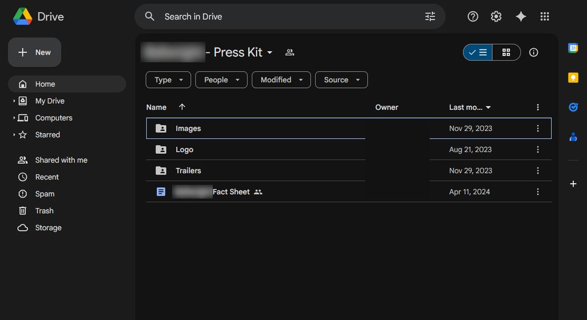587x320 pixels.
Task: Switch to grid layout view
Action: click(x=506, y=52)
